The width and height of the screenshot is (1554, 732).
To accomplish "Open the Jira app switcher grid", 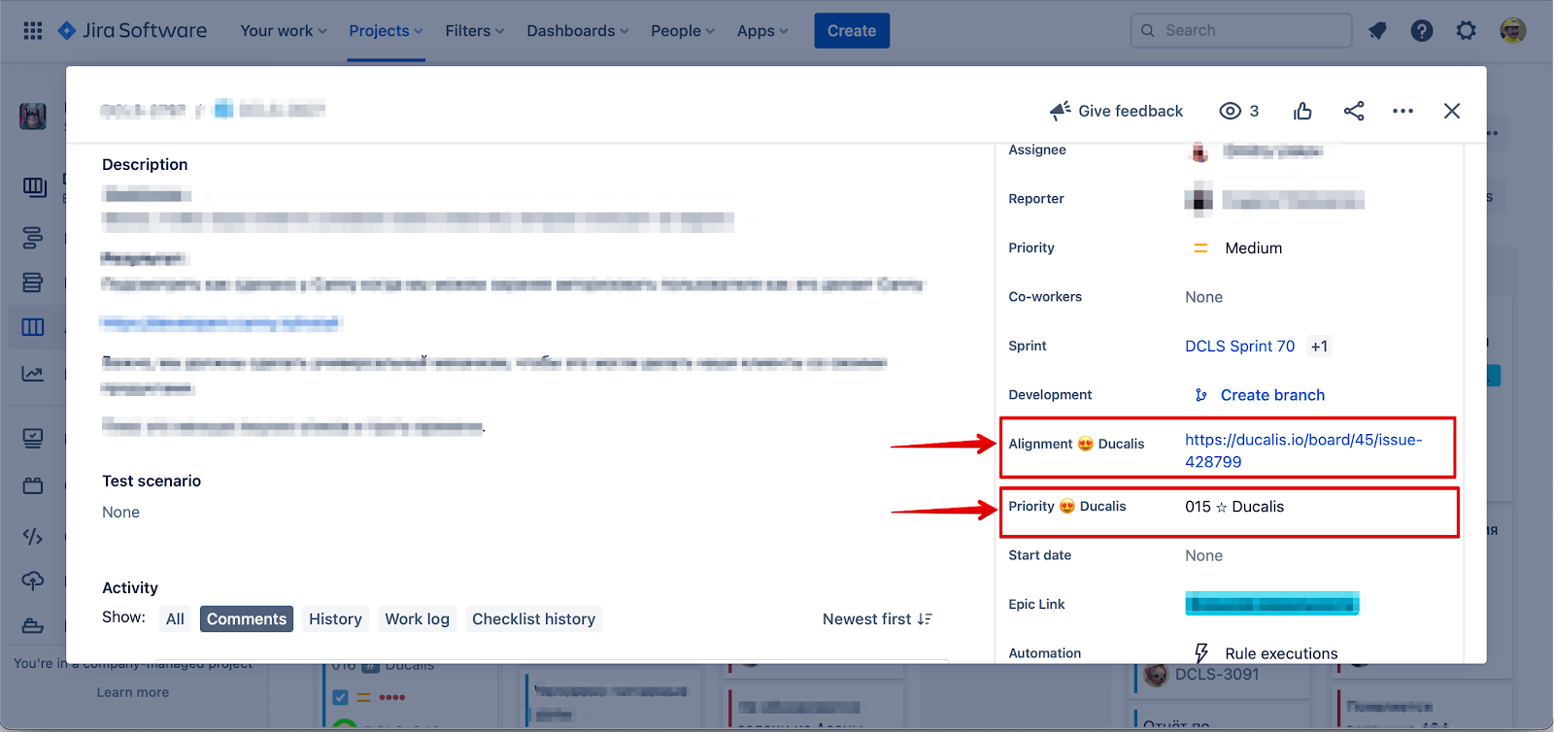I will [33, 31].
